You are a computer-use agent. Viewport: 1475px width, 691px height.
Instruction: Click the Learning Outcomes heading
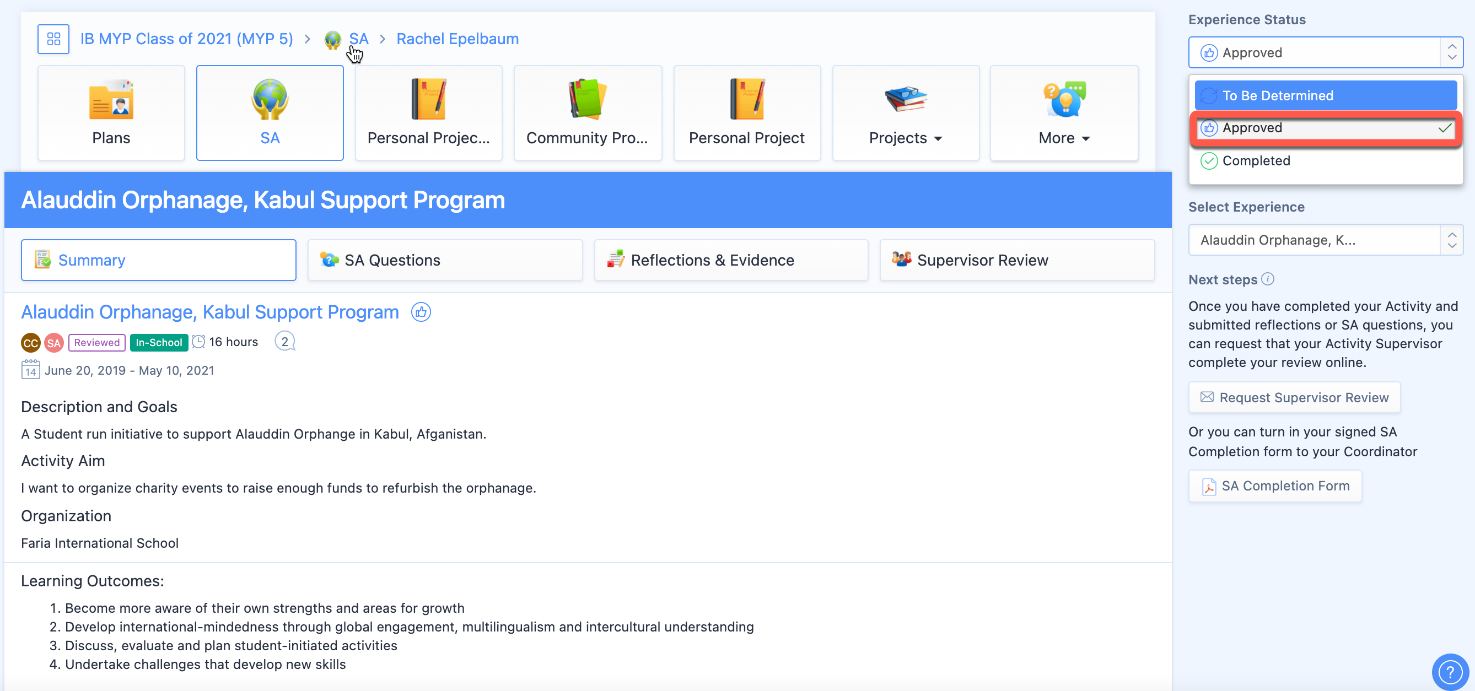coord(92,580)
